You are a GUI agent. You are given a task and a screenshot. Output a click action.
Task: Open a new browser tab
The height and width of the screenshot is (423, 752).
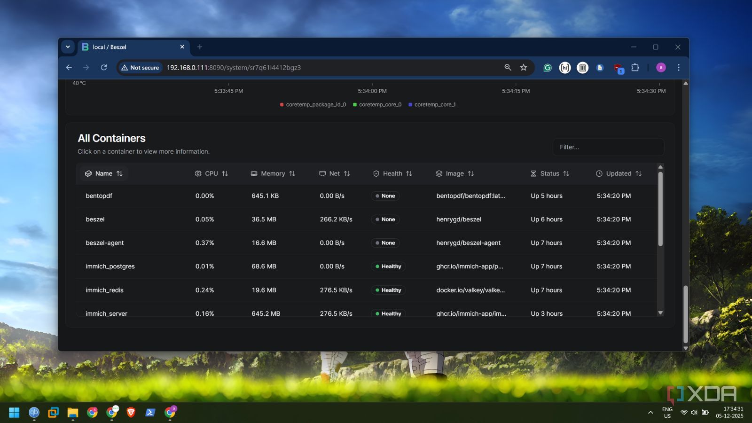pyautogui.click(x=200, y=47)
